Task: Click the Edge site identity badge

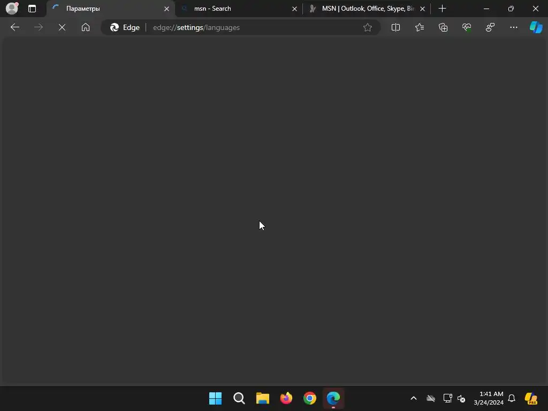Action: point(125,27)
